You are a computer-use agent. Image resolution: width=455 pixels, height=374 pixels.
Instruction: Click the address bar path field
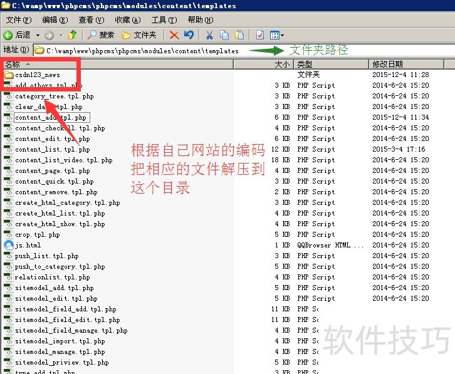pyautogui.click(x=244, y=51)
